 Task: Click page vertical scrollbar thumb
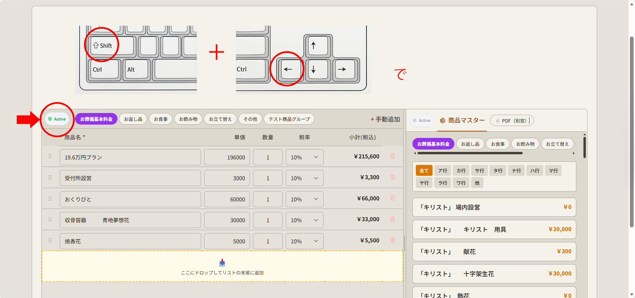[x=632, y=132]
